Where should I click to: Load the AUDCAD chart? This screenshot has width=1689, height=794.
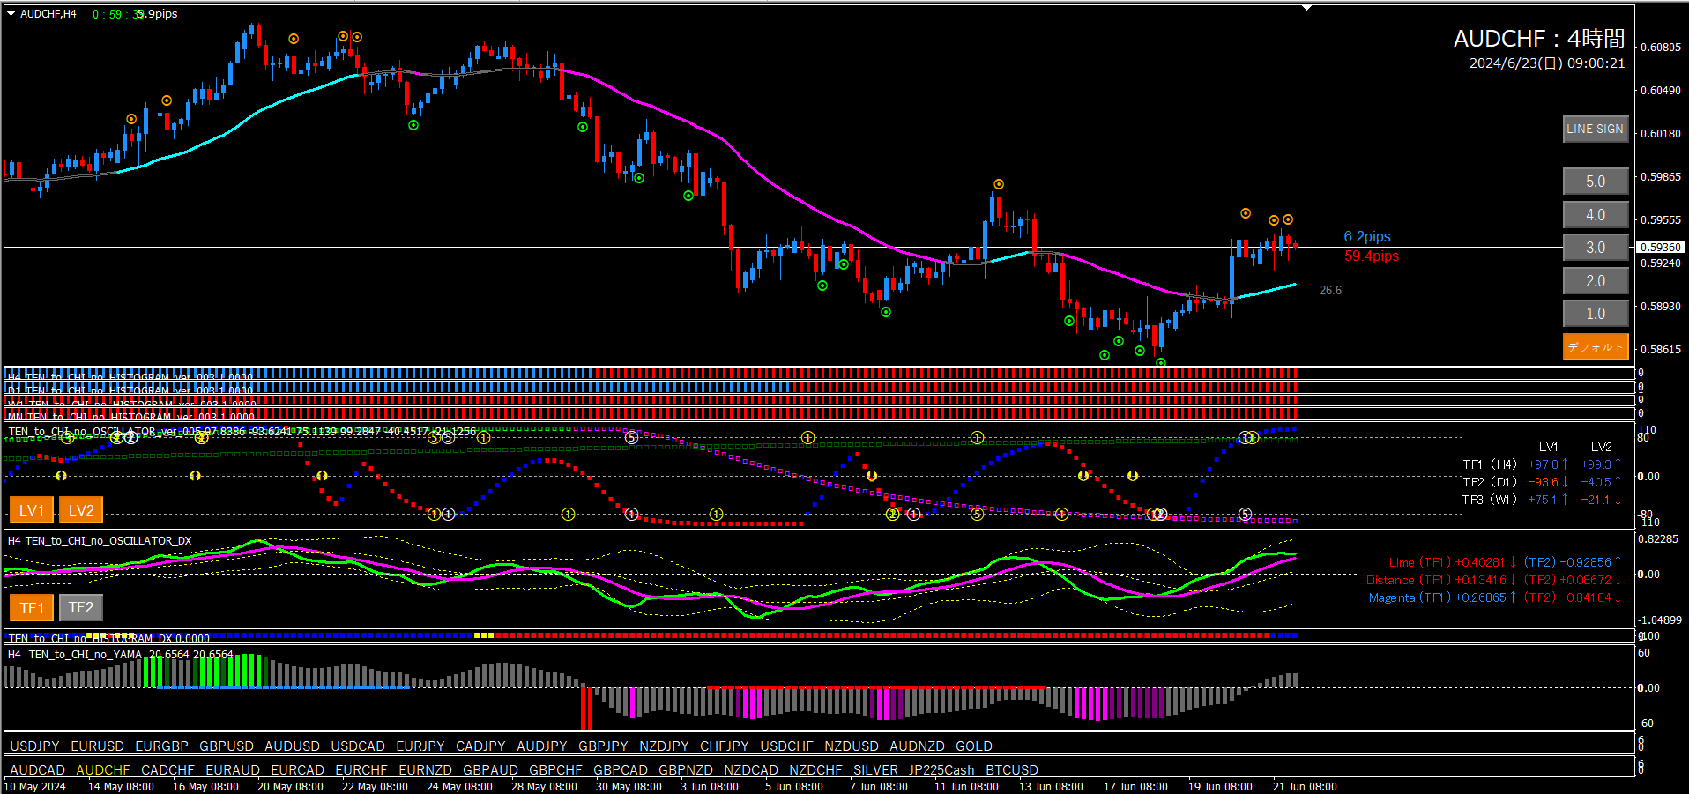(x=38, y=770)
